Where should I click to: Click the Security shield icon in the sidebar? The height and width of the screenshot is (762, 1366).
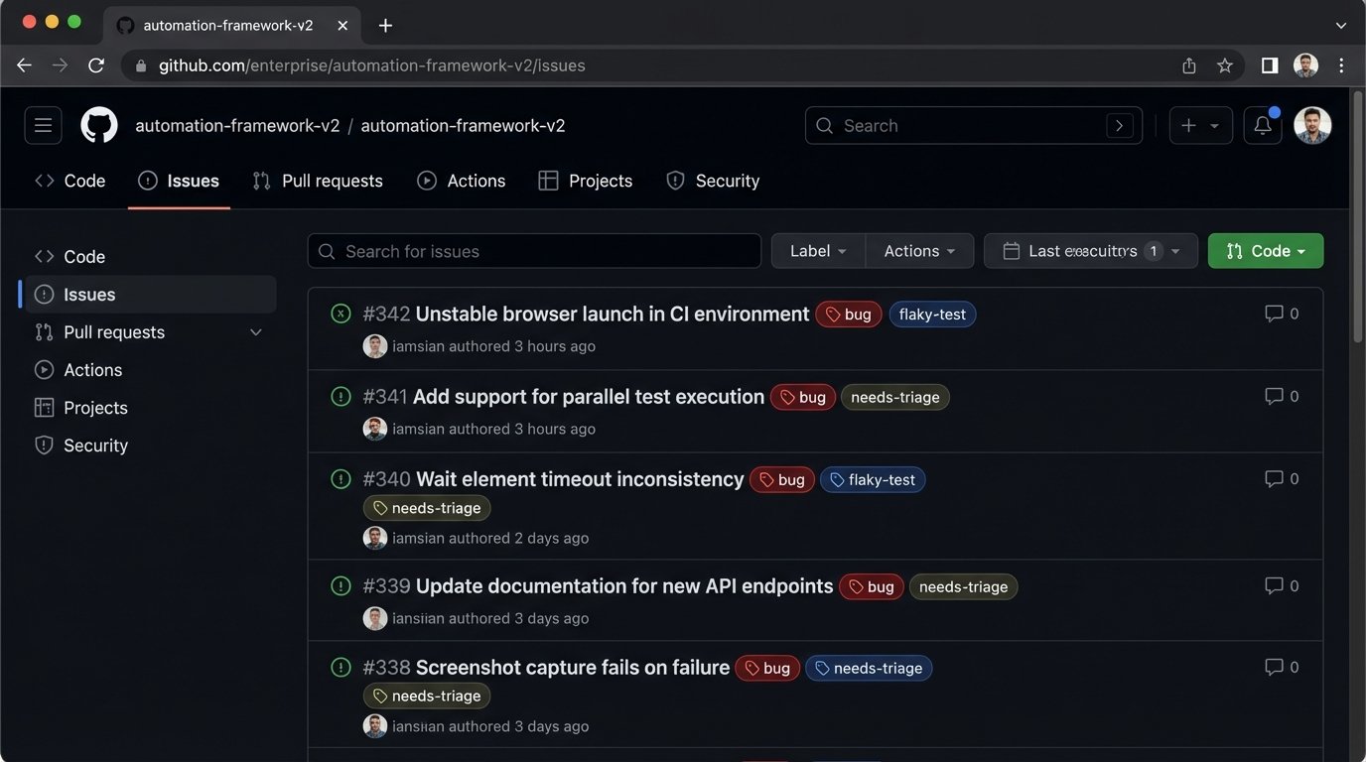[x=44, y=444]
